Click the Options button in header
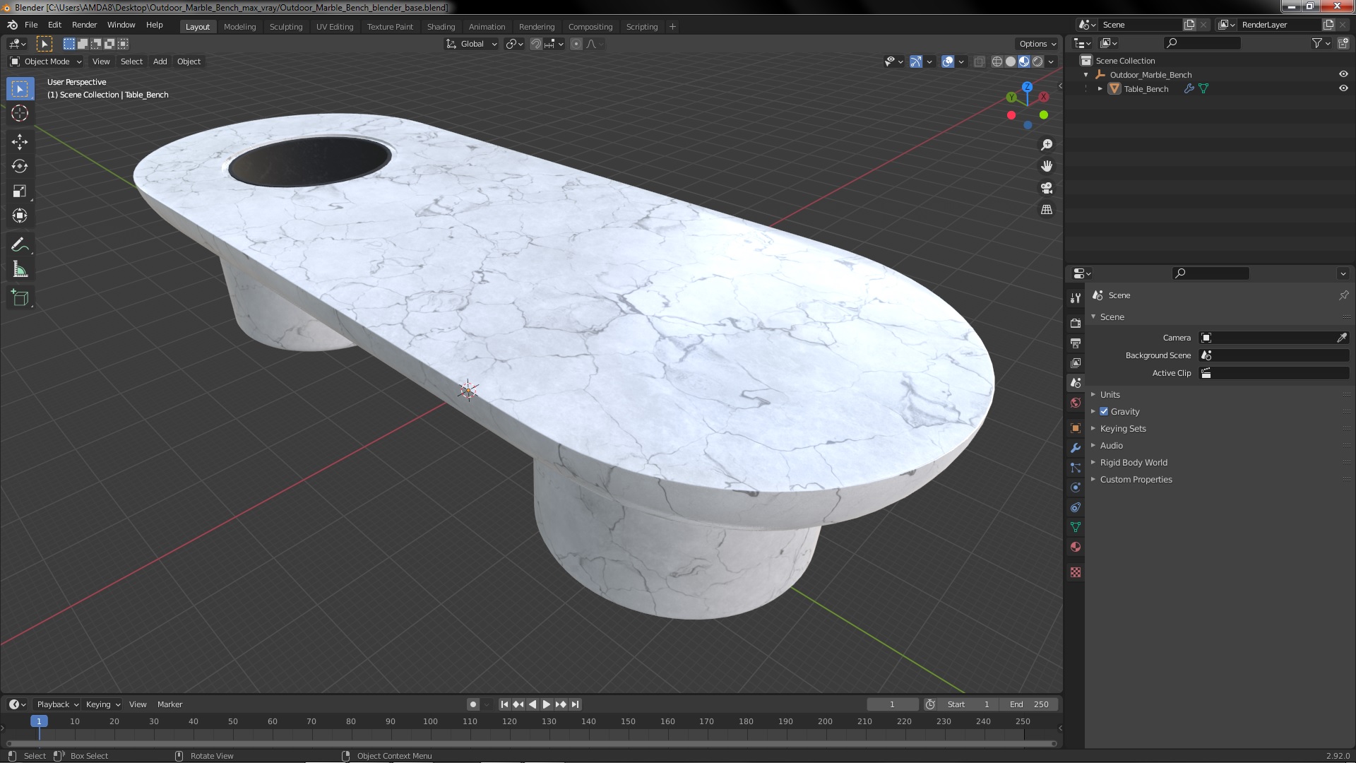This screenshot has height=763, width=1356. coord(1037,44)
